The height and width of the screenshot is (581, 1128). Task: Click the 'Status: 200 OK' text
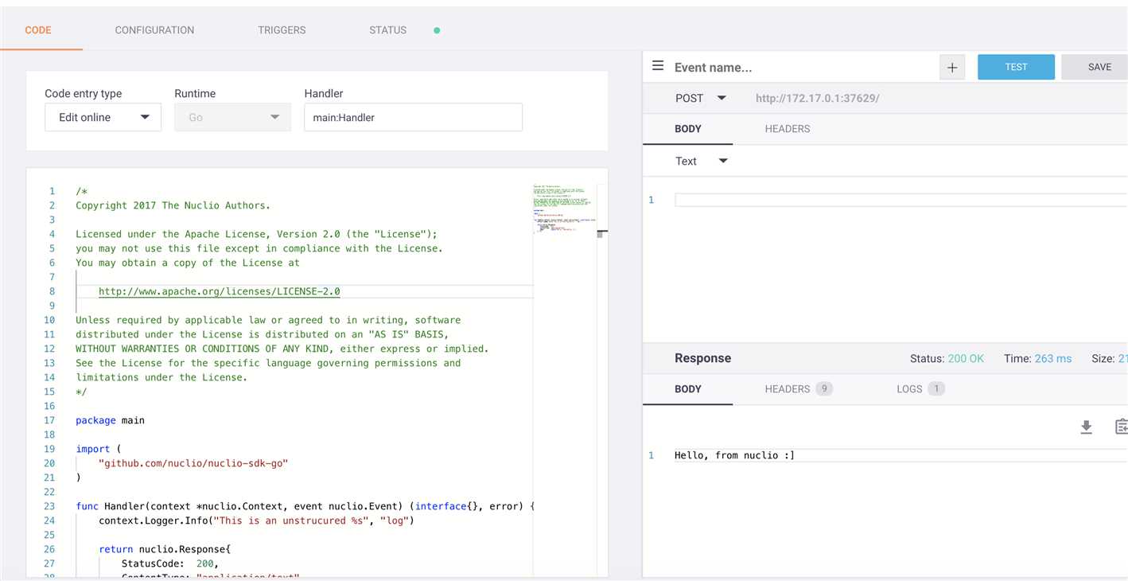point(947,359)
